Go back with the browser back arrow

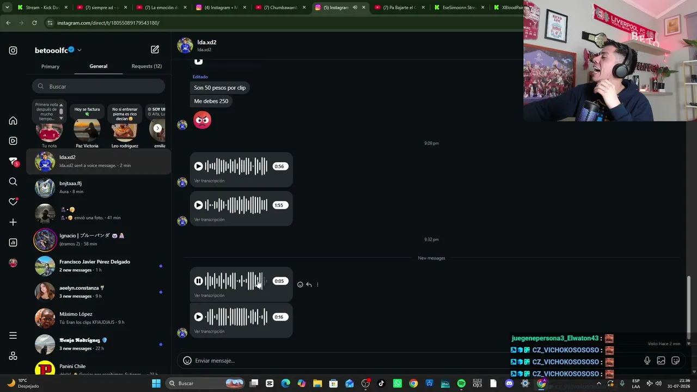[x=8, y=23]
